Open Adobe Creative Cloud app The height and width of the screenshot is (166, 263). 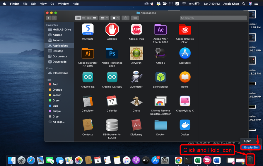click(x=185, y=30)
